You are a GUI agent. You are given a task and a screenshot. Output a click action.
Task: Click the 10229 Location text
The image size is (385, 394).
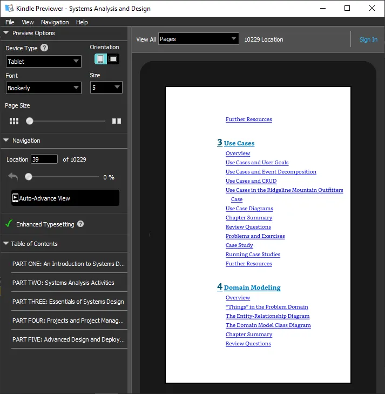click(264, 39)
